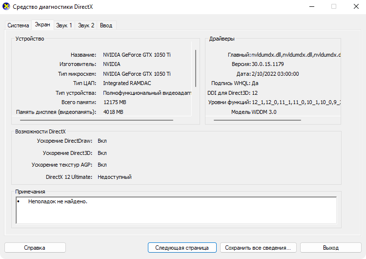This screenshot has height=259, width=366.
Task: Click the vertical scrollbar in the Устройство panel
Action: (195, 68)
